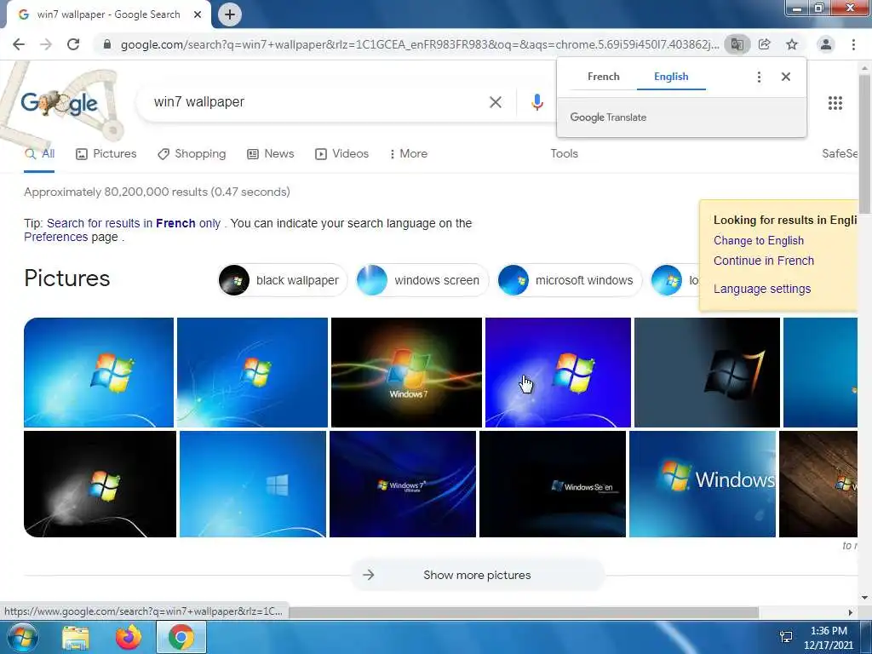View site lock security info
Image resolution: width=872 pixels, height=654 pixels.
(107, 44)
